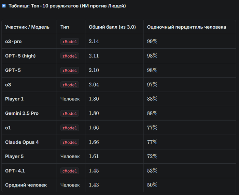Click the cModel tag in GPT-4.1 row
Image resolution: width=239 pixels, height=195 pixels.
pyautogui.click(x=69, y=171)
